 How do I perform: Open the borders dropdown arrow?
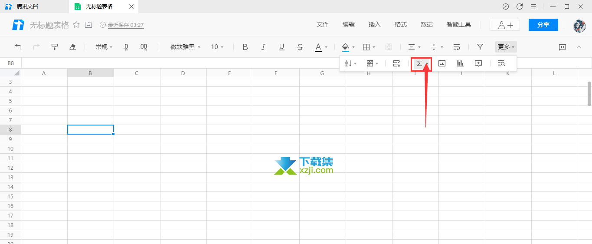pos(374,47)
